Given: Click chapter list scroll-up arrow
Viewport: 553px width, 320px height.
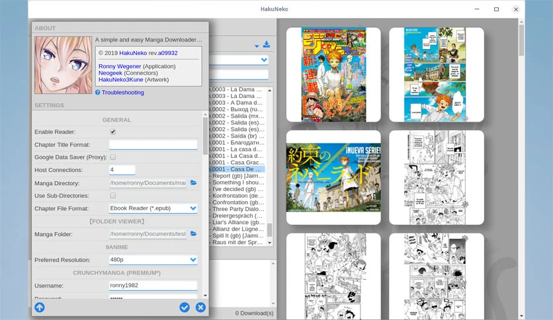Looking at the screenshot, I should (x=270, y=90).
